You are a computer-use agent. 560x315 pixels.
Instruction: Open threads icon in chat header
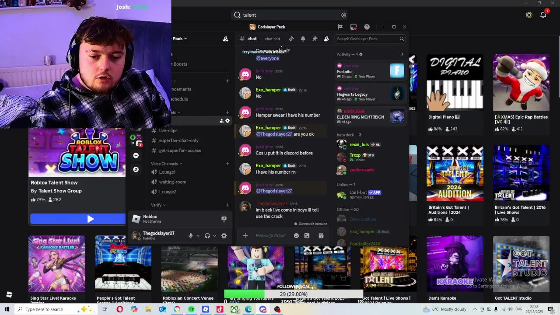(x=291, y=38)
